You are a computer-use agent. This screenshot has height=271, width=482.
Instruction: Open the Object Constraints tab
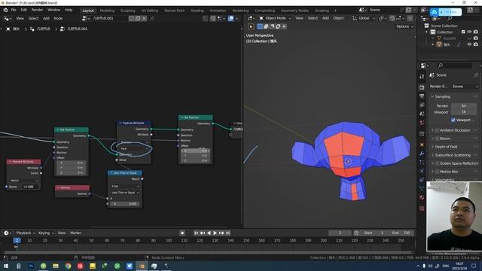422,180
